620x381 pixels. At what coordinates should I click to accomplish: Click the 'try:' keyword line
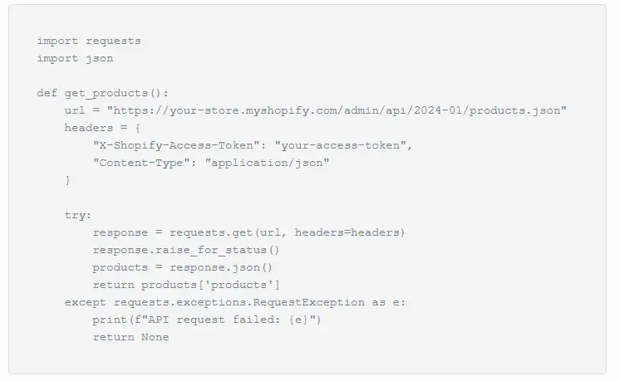pyautogui.click(x=78, y=215)
